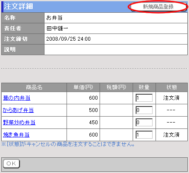
Task: Click the 数量 column header
Action: [x=144, y=87]
